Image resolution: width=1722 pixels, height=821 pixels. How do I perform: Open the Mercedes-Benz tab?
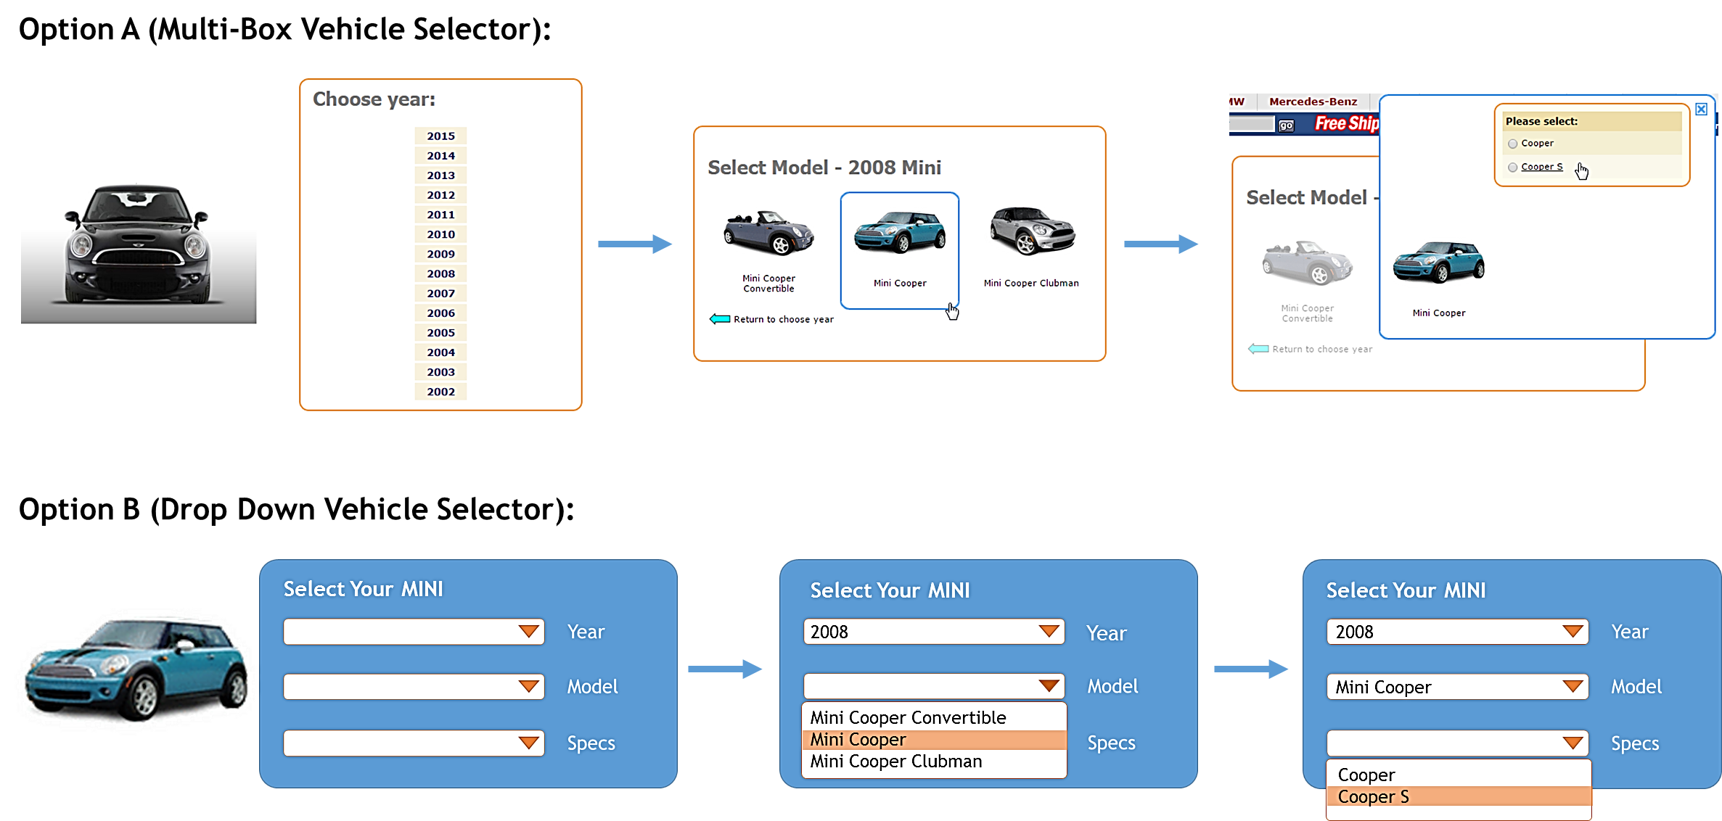coord(1313,102)
